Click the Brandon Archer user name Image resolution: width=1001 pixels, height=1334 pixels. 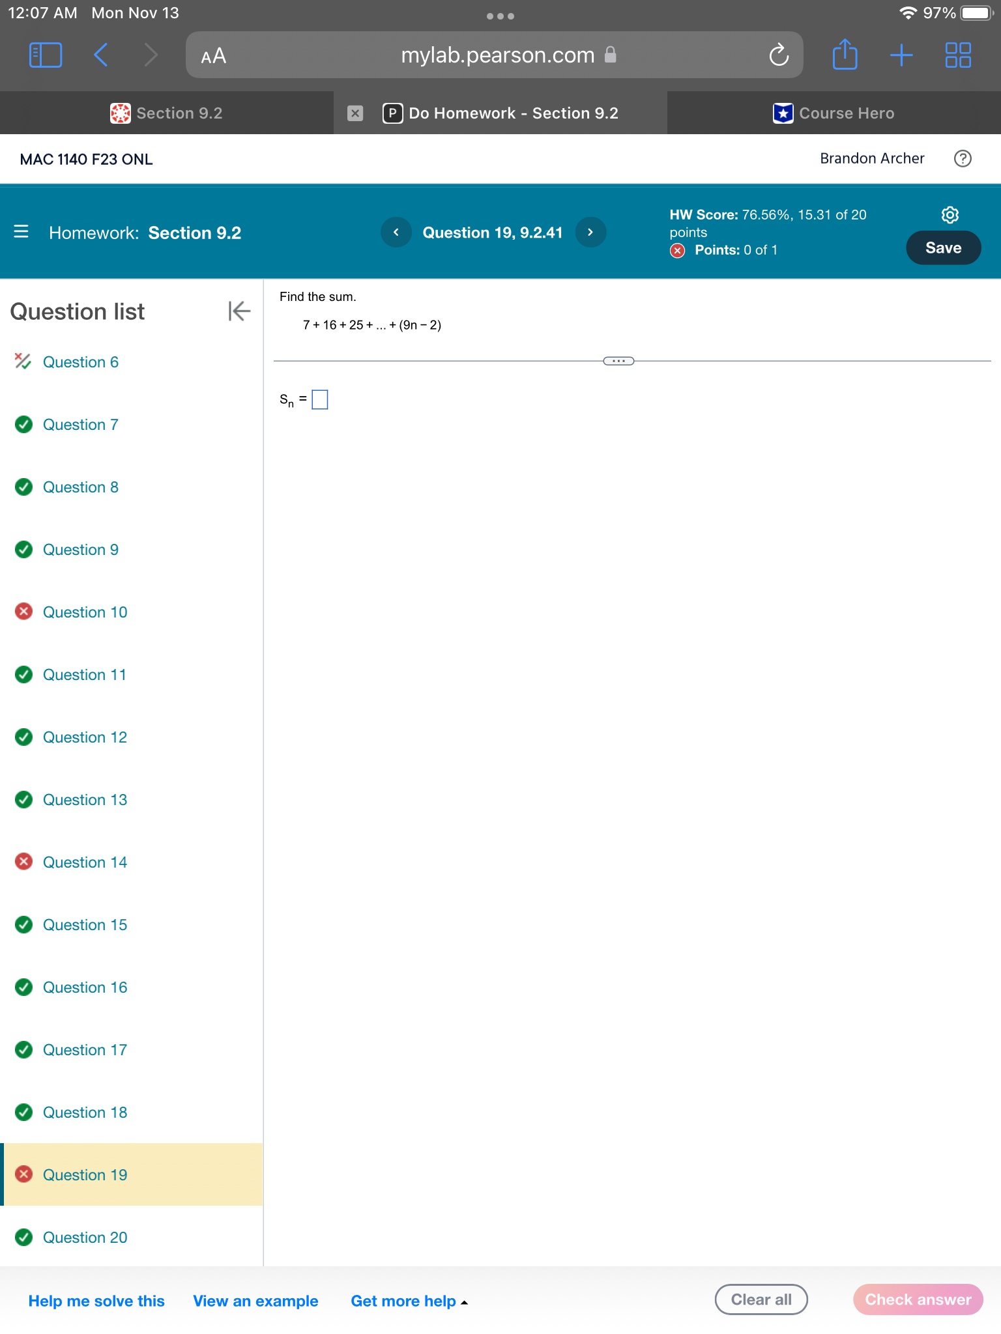coord(872,158)
